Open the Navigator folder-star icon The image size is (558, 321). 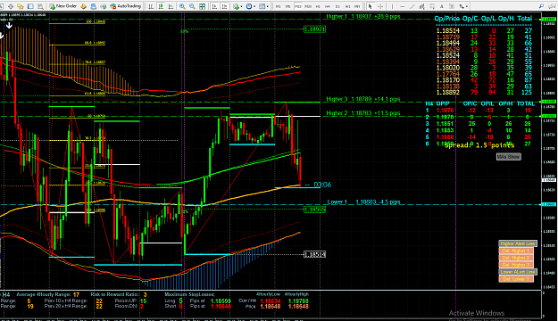pyautogui.click(x=21, y=6)
